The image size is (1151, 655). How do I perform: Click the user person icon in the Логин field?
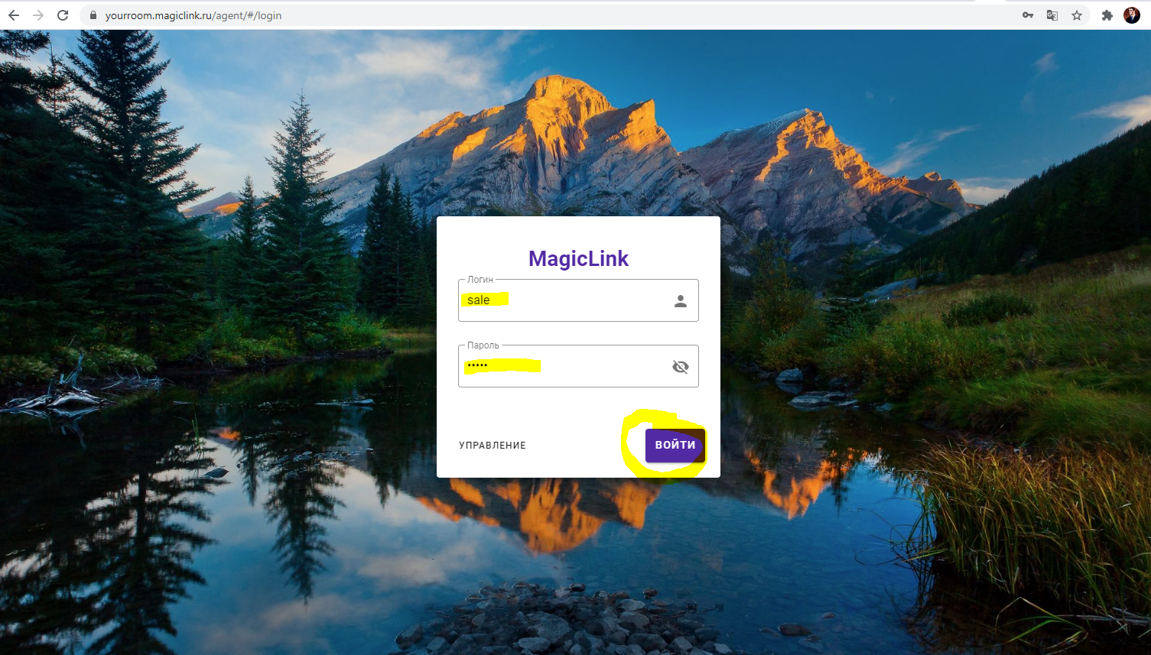tap(681, 301)
